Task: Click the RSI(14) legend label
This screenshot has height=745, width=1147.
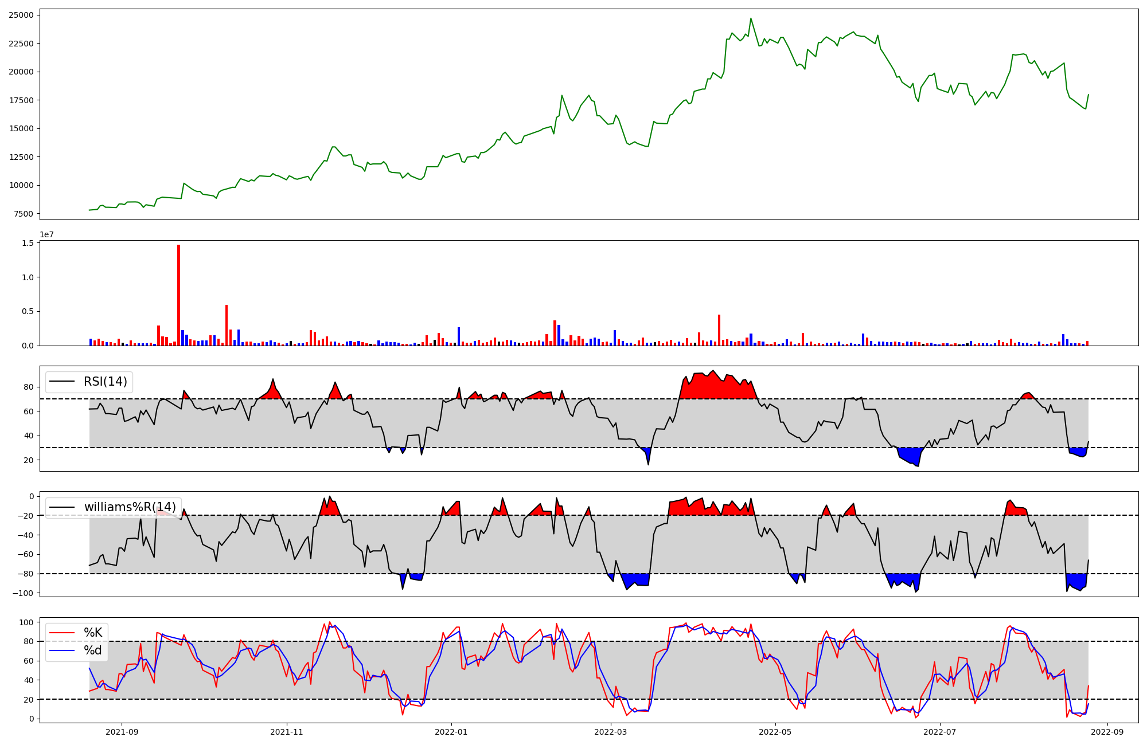Action: [x=106, y=382]
